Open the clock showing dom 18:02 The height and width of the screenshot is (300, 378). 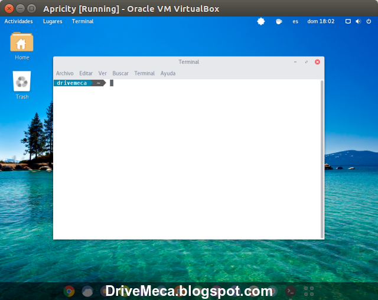point(321,21)
